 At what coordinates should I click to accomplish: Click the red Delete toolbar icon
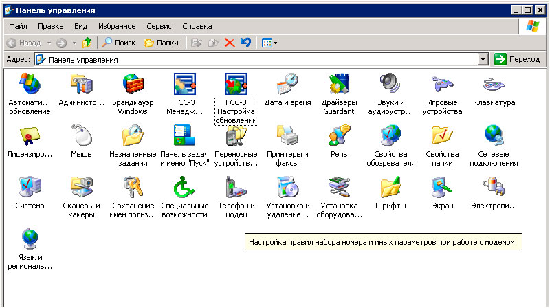point(230,43)
